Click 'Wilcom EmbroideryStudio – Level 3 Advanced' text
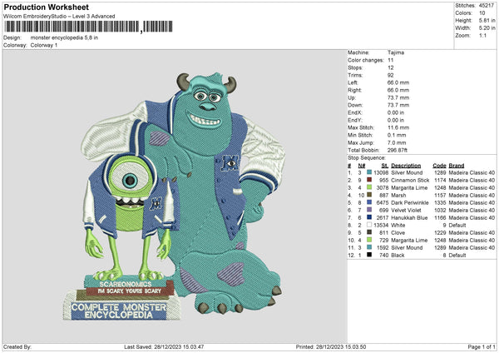This screenshot has height=353, width=499. pyautogui.click(x=59, y=17)
